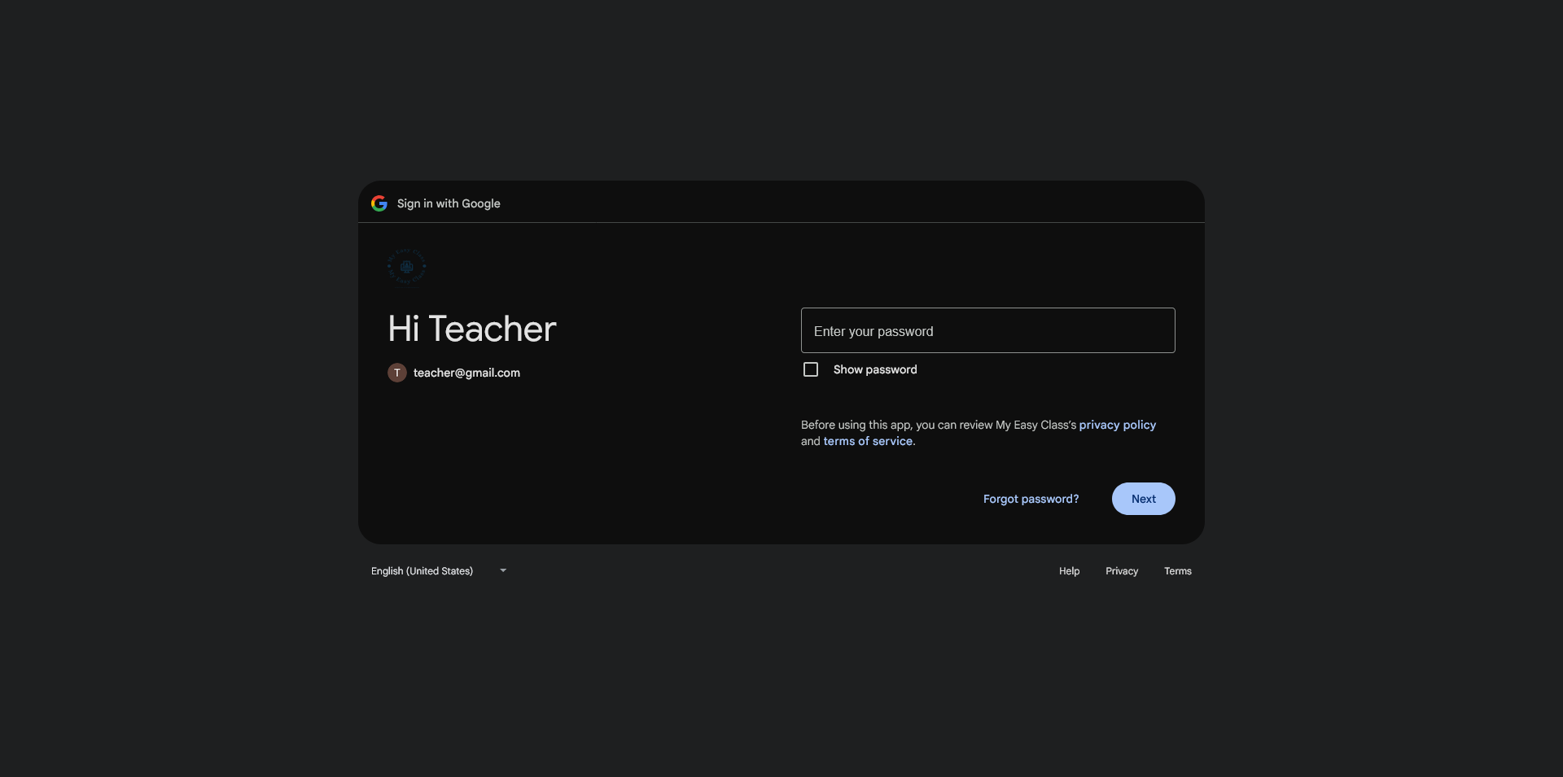Open the Privacy footer link

point(1122,571)
